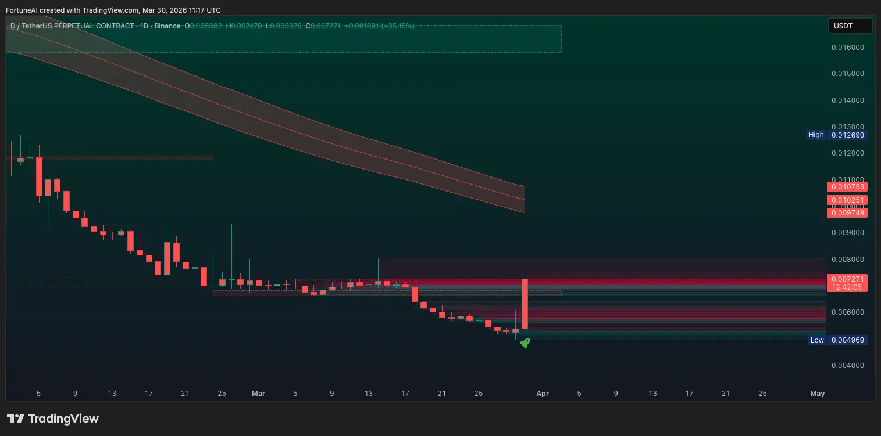
Task: Click the close value C0.007271 in the legend
Action: (x=323, y=26)
